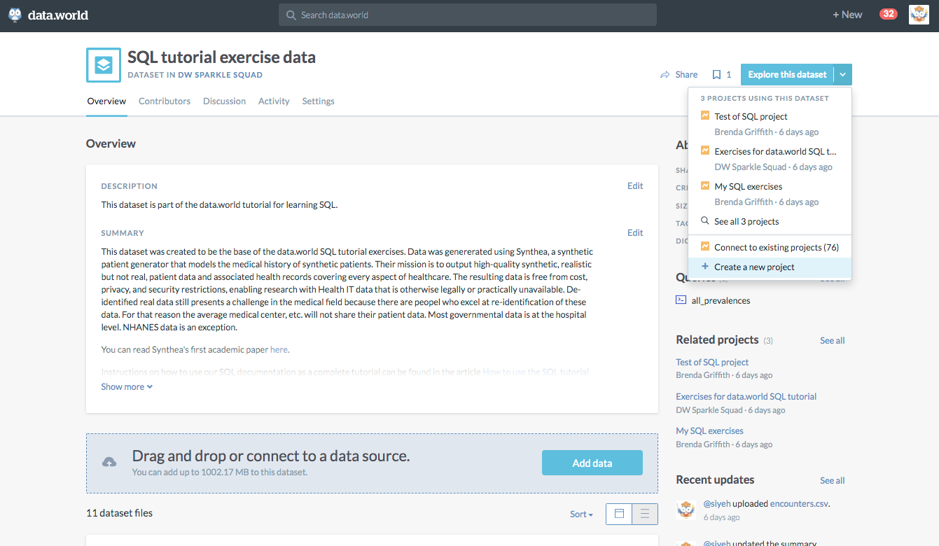
Task: Click project icon beside My SQL exercises
Action: [x=705, y=185]
